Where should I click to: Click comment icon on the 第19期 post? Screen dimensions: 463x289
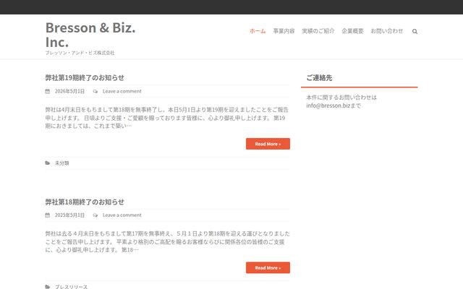pyautogui.click(x=95, y=92)
